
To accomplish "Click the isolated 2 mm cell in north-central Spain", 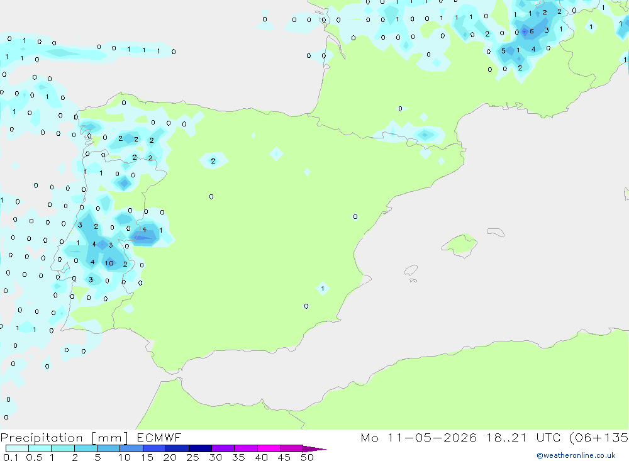I will [213, 161].
